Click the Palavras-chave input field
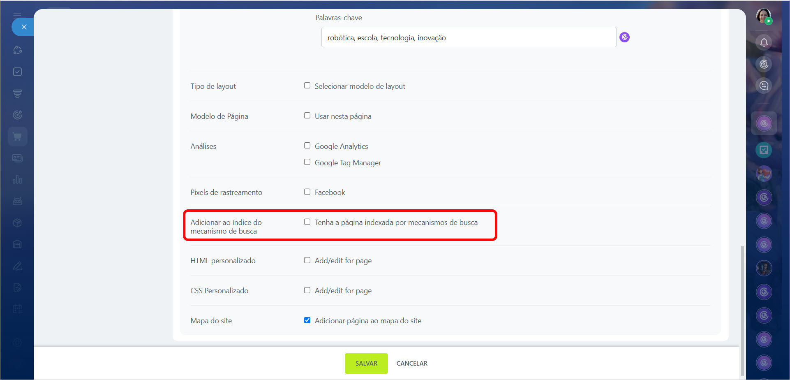The image size is (790, 380). click(468, 37)
